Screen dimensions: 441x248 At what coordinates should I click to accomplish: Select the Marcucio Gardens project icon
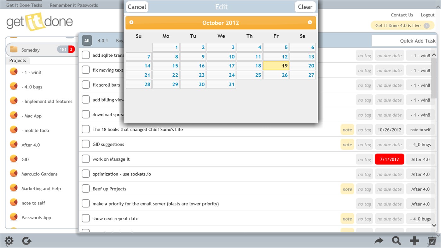tap(13, 174)
